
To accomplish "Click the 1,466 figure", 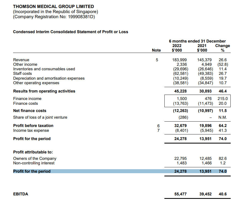I will pos(207,163).
